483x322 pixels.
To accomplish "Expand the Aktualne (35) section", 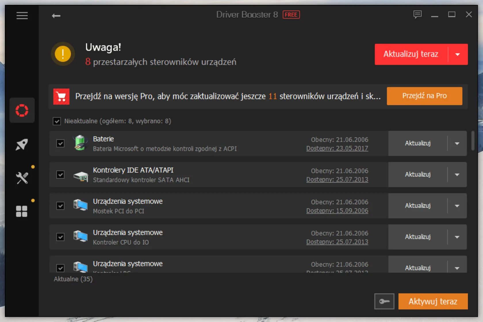I will 73,279.
